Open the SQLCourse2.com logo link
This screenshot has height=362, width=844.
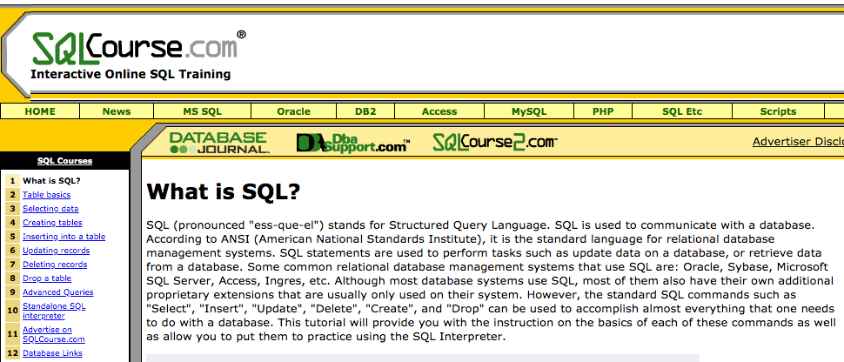pos(494,143)
